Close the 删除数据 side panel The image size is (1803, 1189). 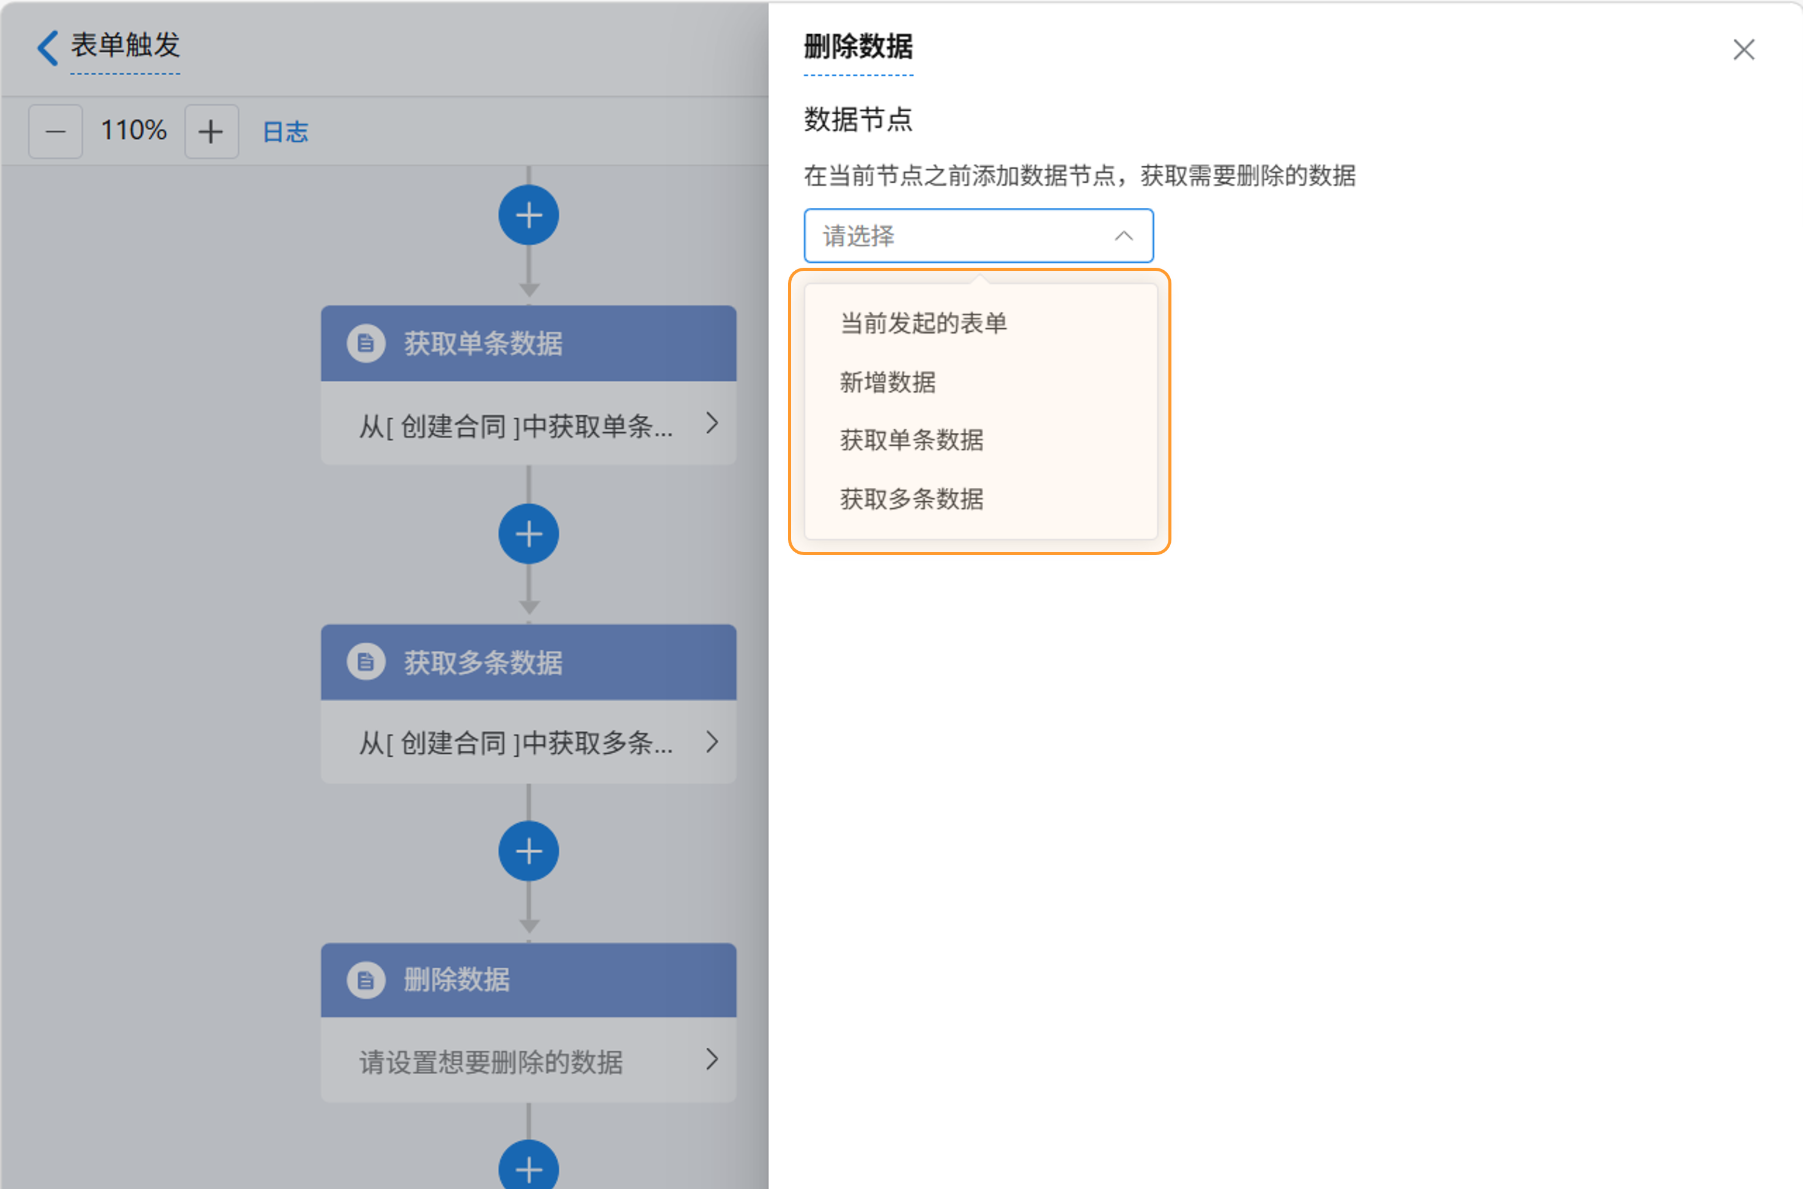tap(1743, 50)
